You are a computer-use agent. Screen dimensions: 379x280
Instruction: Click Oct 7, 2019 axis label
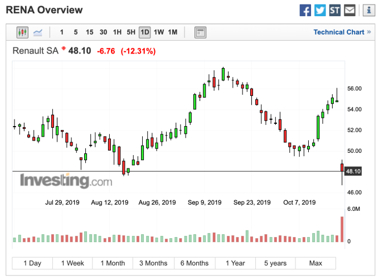[x=299, y=202]
